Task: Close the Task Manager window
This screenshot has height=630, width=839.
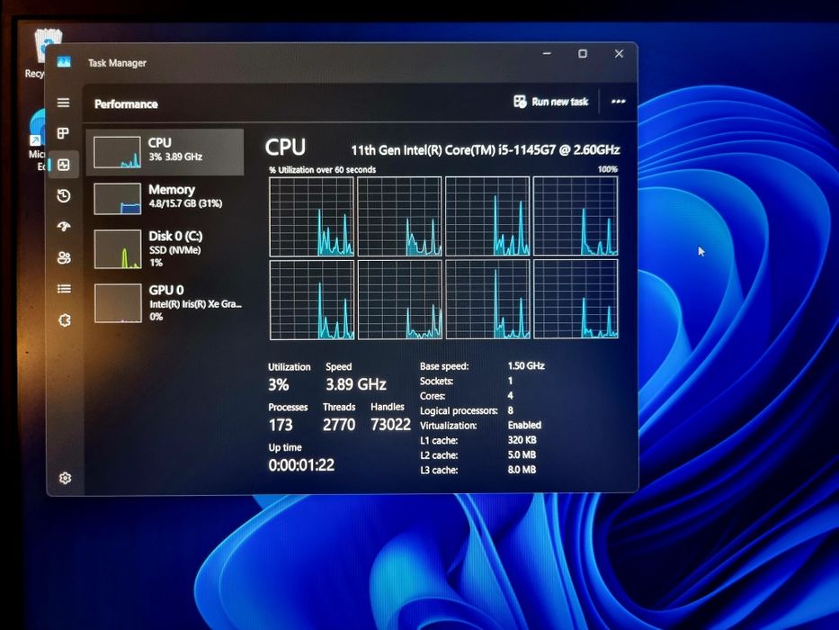Action: point(619,54)
